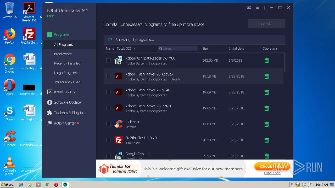This screenshot has width=335, height=188.
Task: Click the program list scrollbar thumb
Action: click(284, 62)
